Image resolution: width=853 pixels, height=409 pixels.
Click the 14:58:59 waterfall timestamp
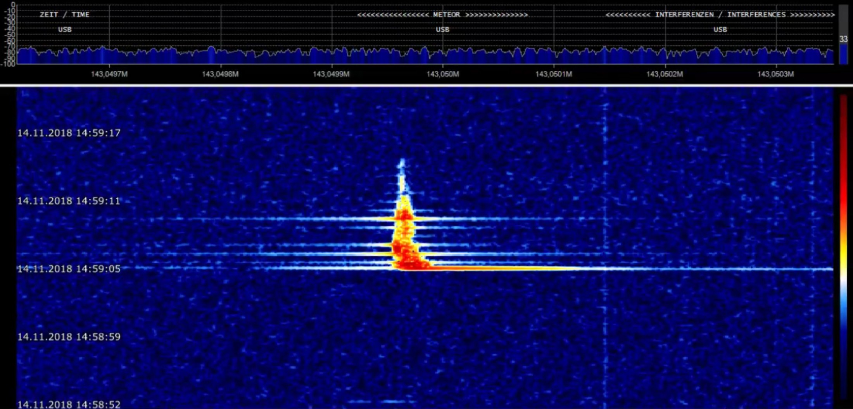69,337
